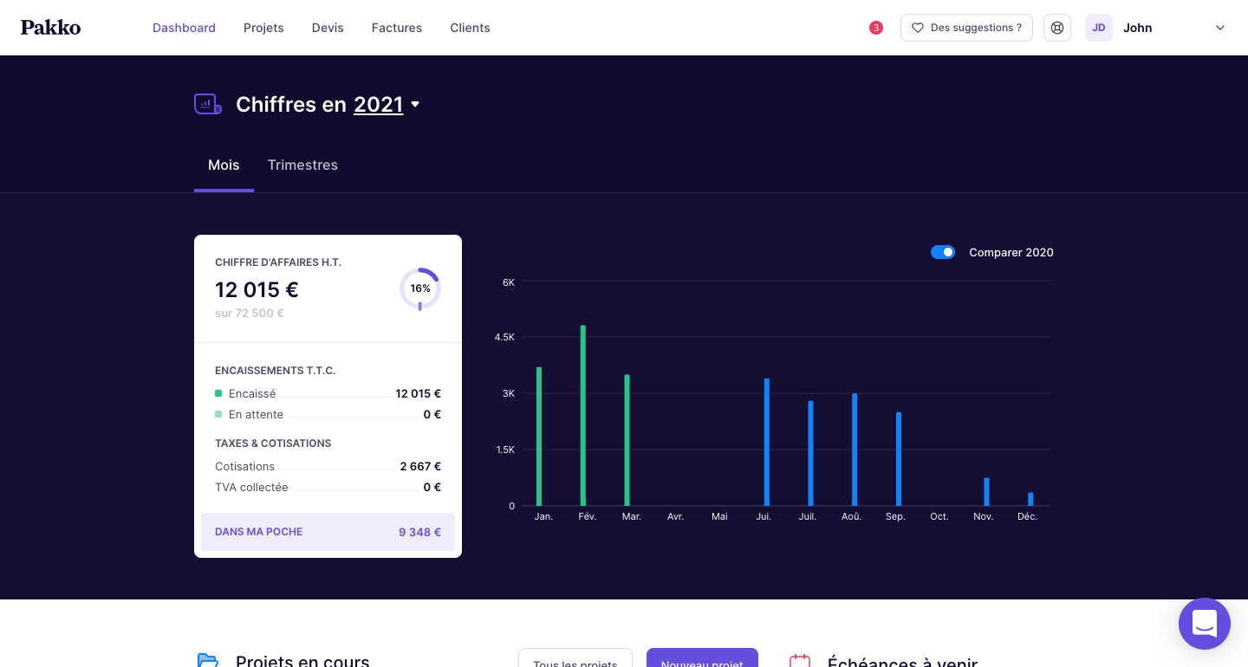Switch to the Trimestres tab
Screen dimensions: 1248x667
(x=302, y=165)
